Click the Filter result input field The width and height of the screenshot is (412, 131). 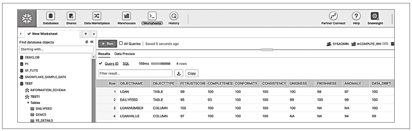pyautogui.click(x=135, y=74)
